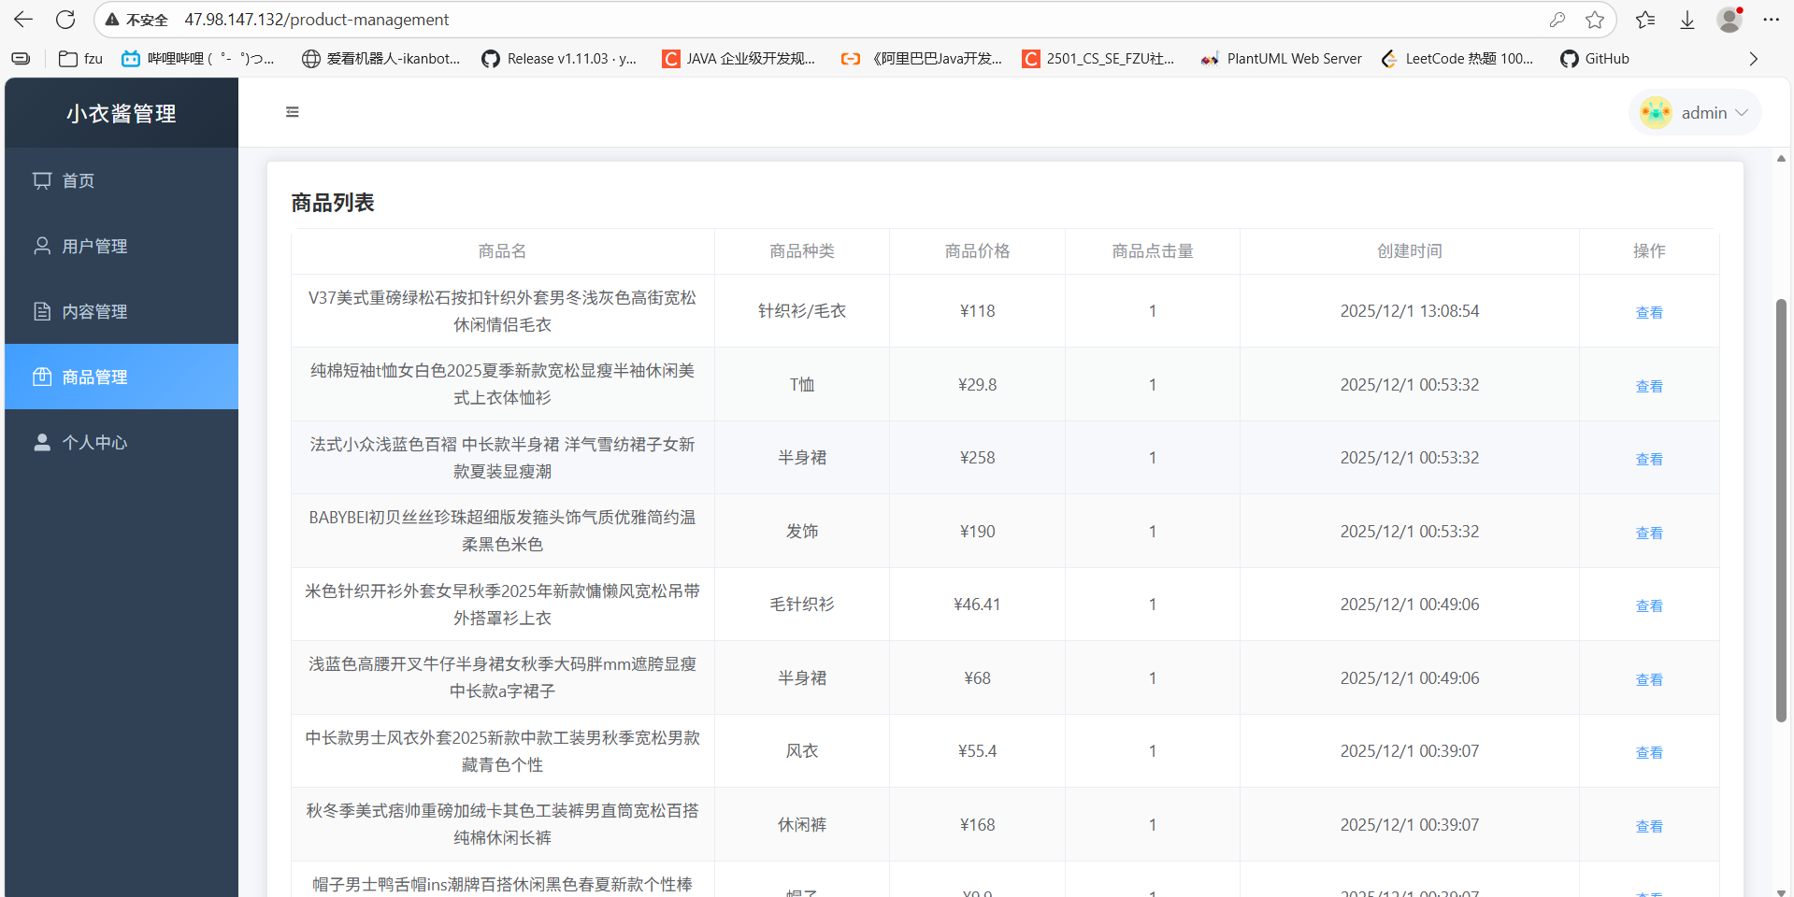
Task: Open 用户管理 in the sidebar
Action: click(122, 246)
